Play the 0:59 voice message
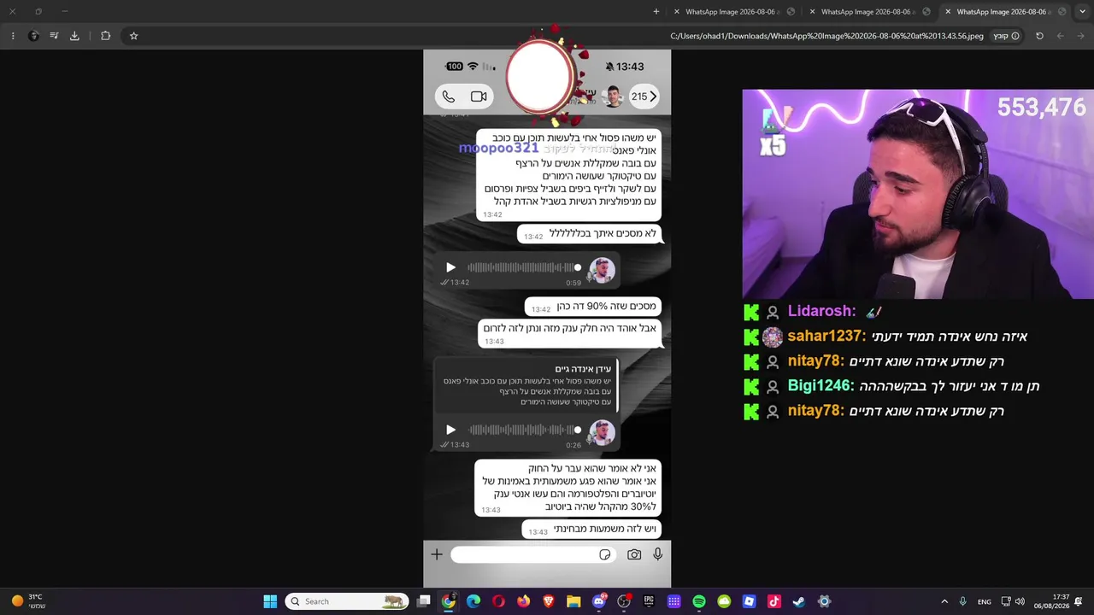The width and height of the screenshot is (1094, 615). 450,267
